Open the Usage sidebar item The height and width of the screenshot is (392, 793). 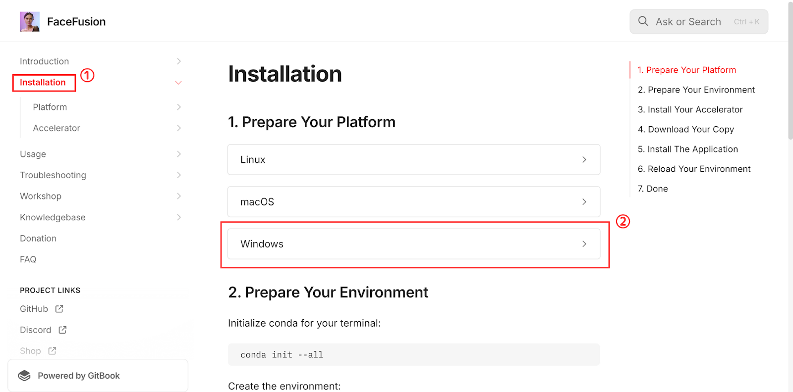[x=33, y=154]
